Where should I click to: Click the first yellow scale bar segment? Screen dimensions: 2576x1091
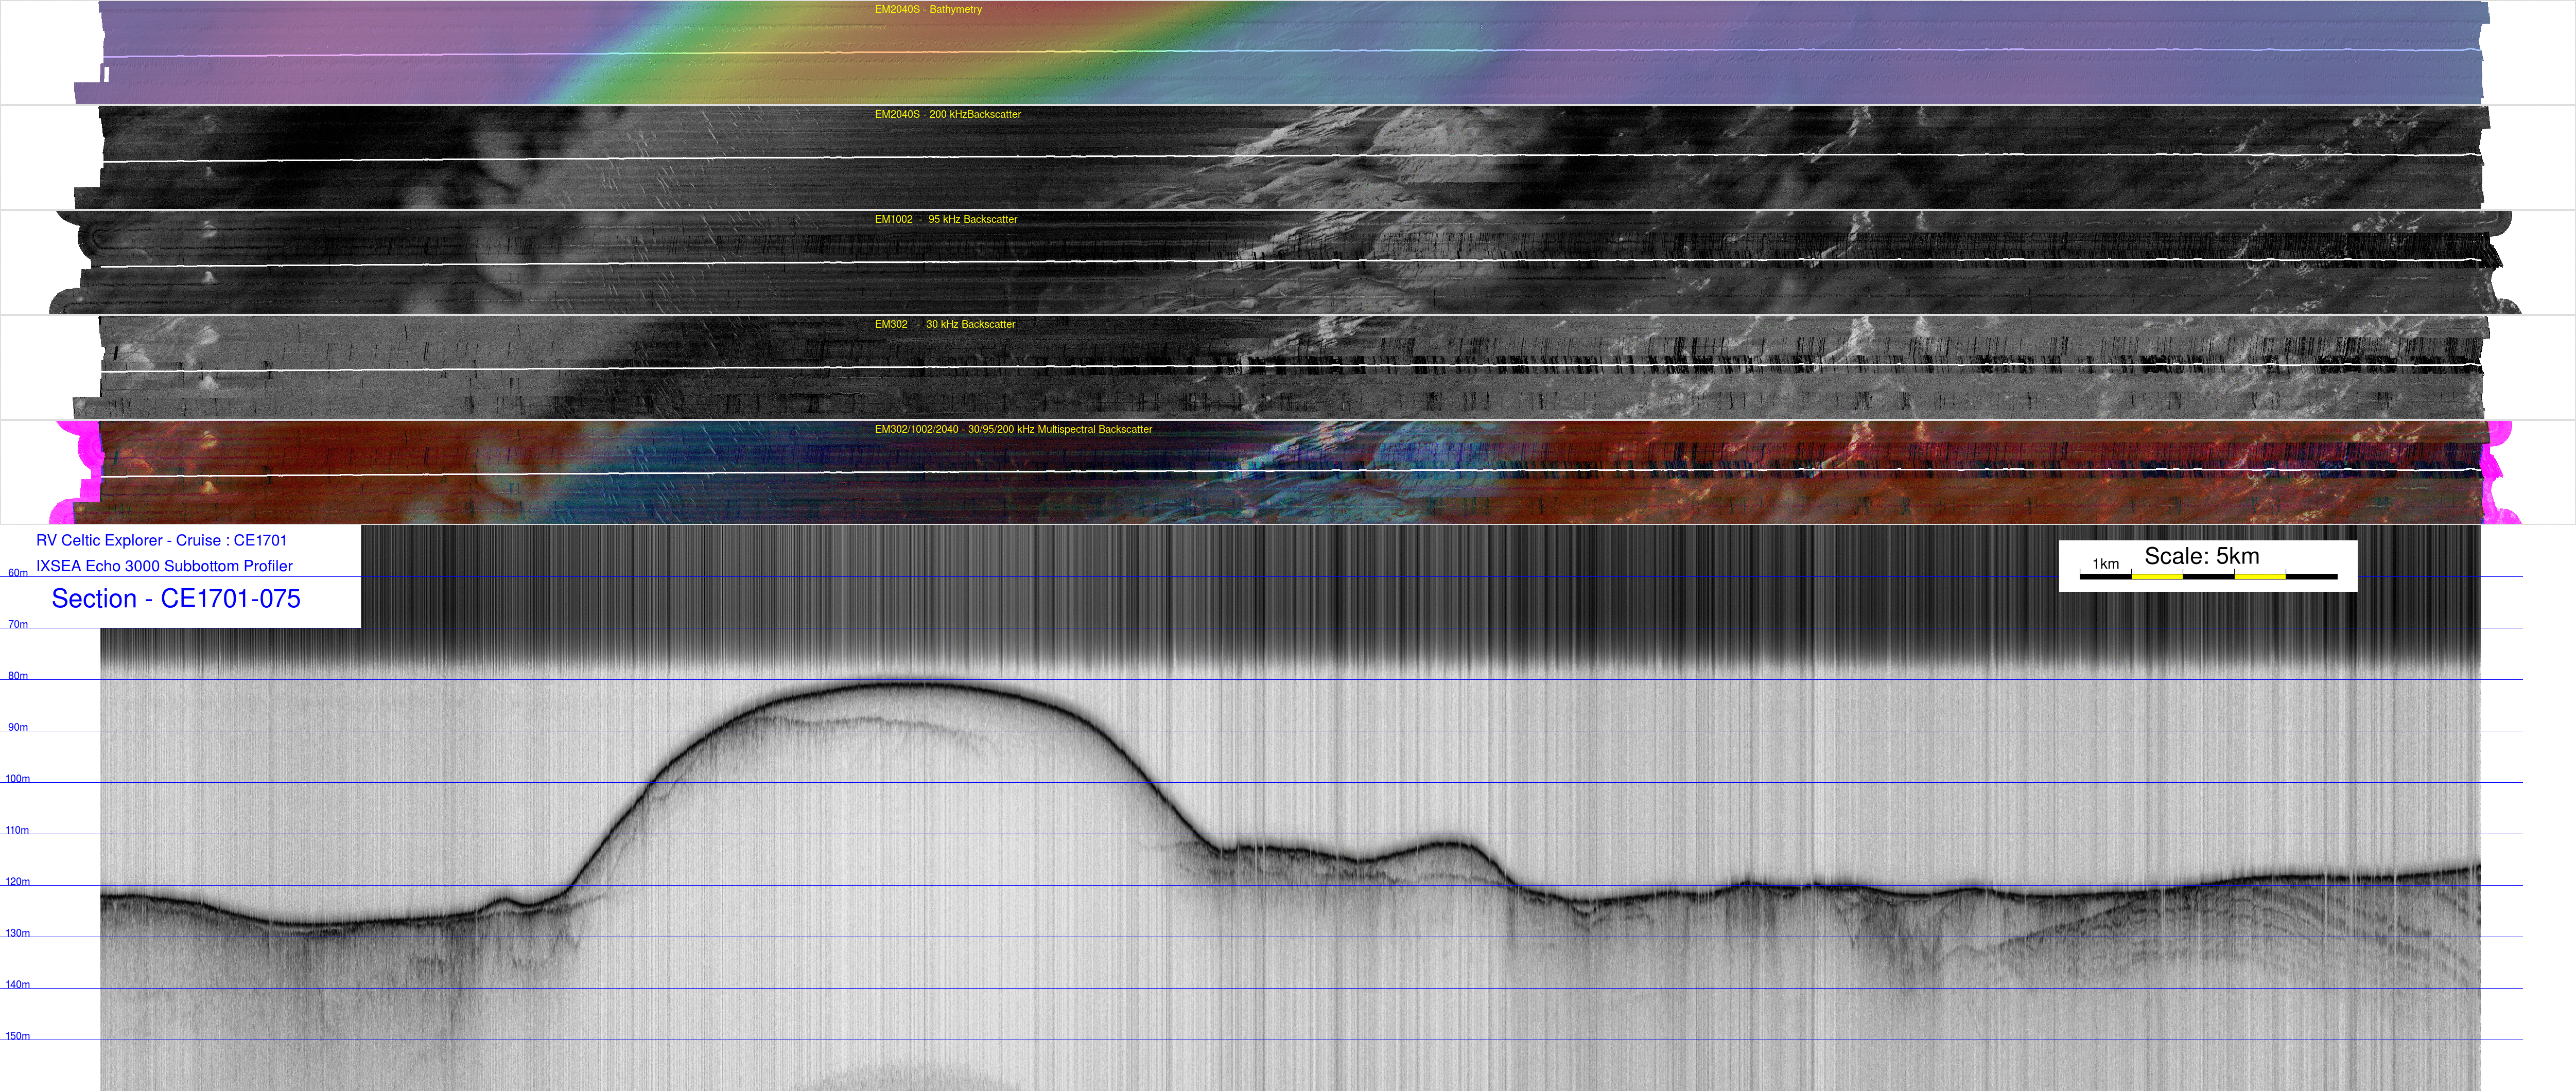click(x=2156, y=576)
